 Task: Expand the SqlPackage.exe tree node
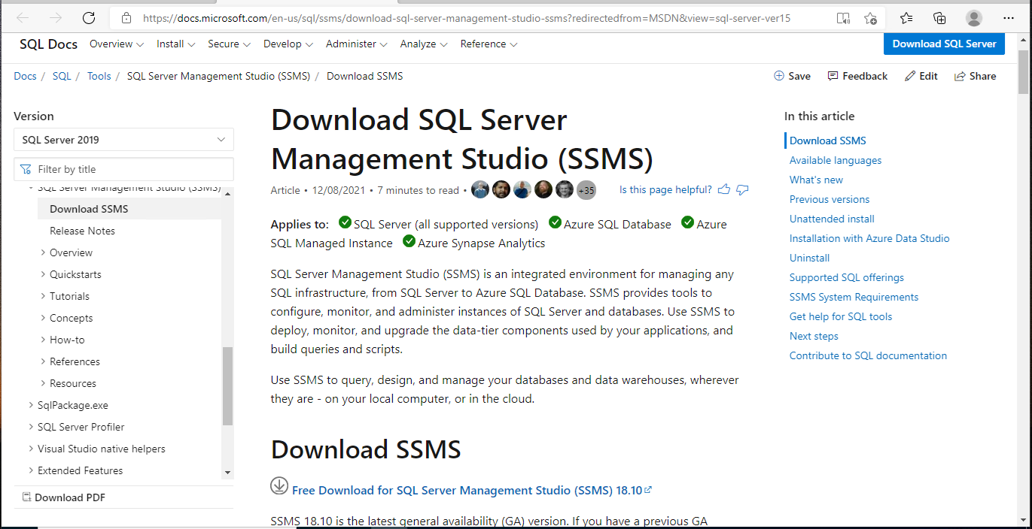[x=31, y=405]
